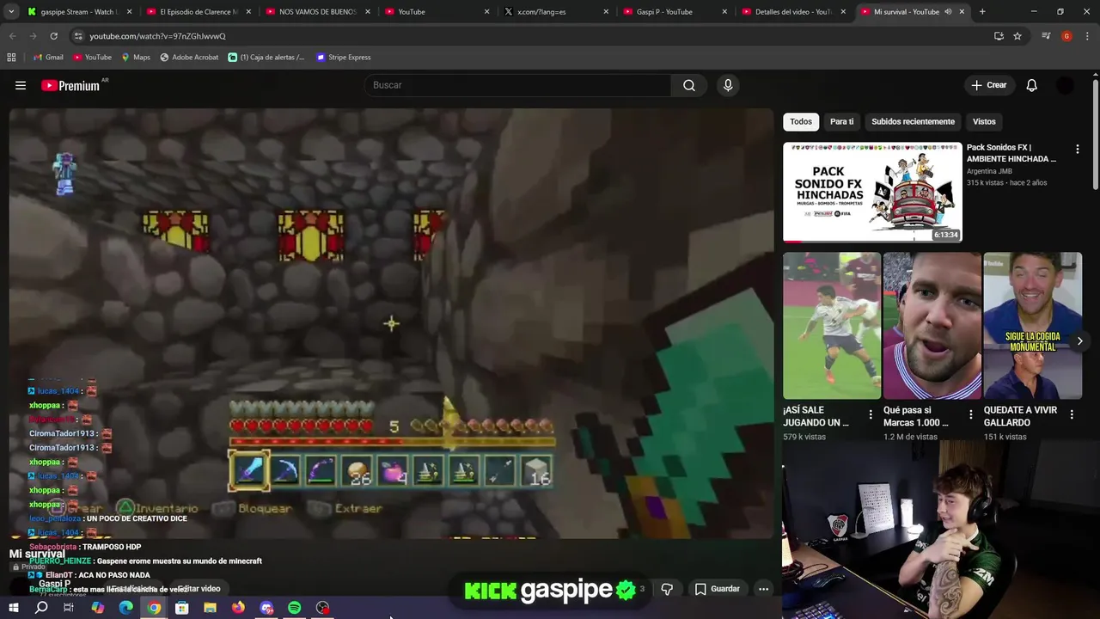
Task: Open Discord from taskbar
Action: [x=266, y=608]
